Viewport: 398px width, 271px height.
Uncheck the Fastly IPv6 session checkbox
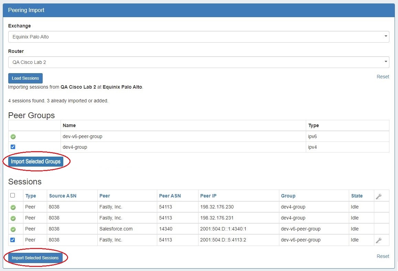[x=13, y=240]
